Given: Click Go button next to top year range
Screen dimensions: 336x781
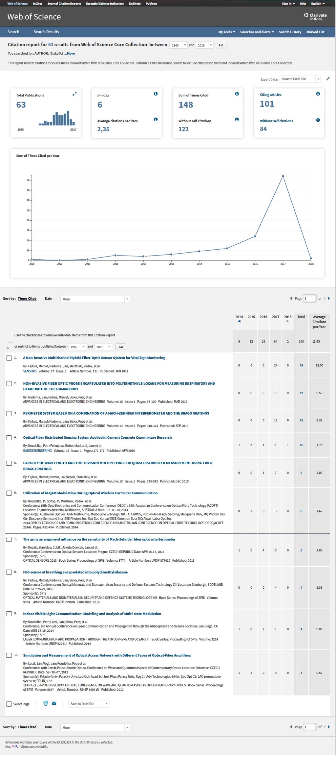Looking at the screenshot, I should point(221,45).
